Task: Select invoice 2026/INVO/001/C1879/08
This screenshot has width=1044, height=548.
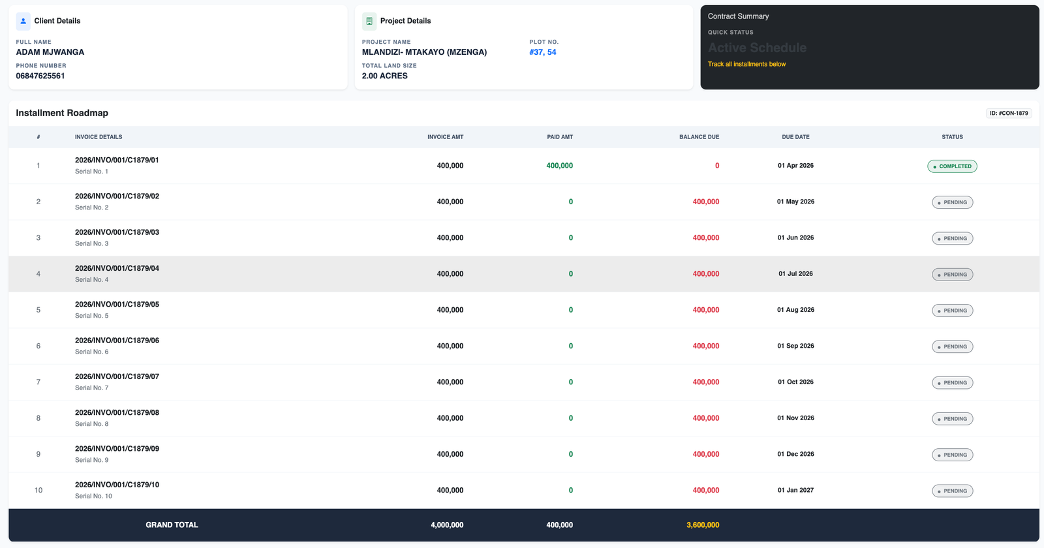Action: pos(117,412)
